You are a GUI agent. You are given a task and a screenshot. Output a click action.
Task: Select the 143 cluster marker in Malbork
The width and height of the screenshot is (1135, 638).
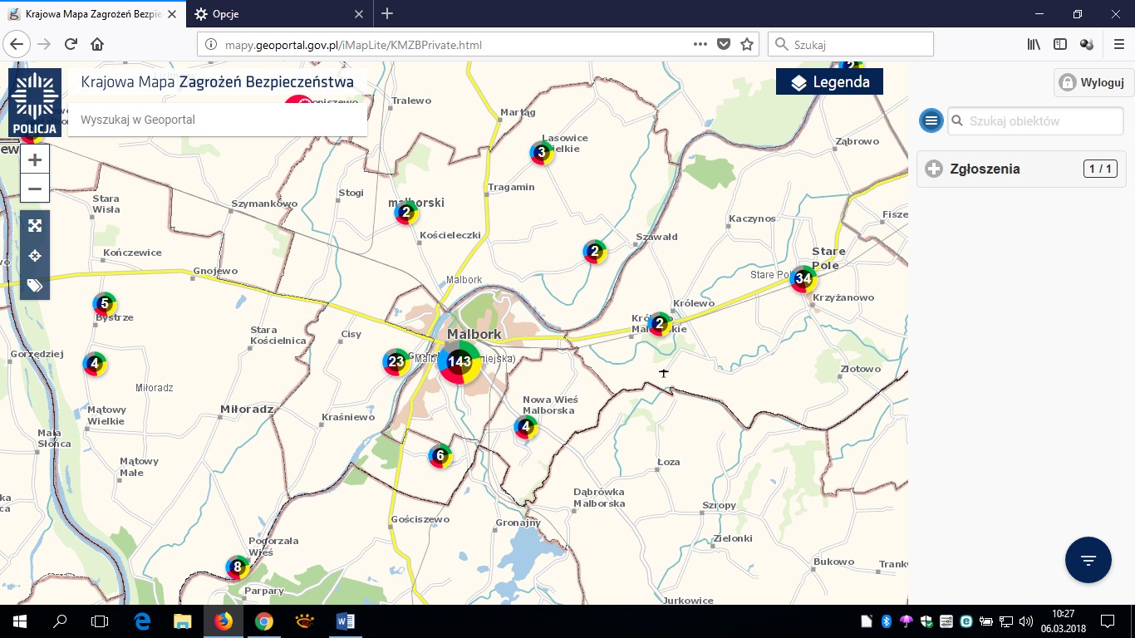[459, 361]
